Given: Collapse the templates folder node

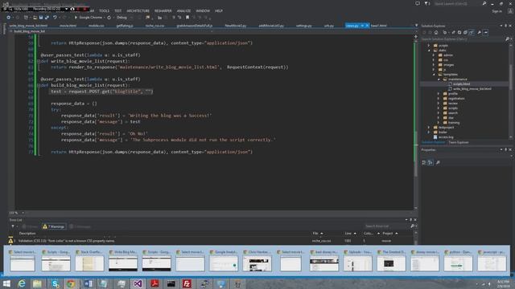Looking at the screenshot, I should [x=434, y=75].
